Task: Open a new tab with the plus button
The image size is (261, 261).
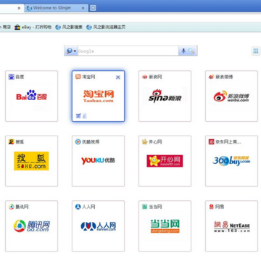Action: [x=93, y=8]
